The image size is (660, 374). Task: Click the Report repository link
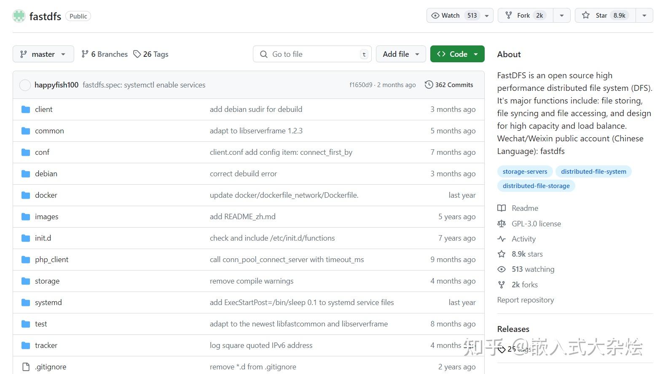point(526,300)
